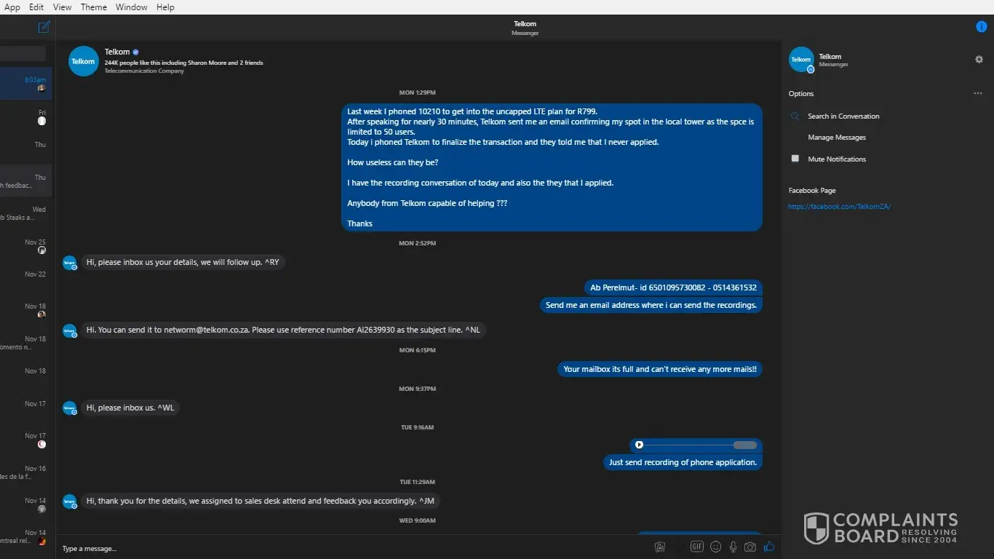Click the Telkom page avatar in the chat header
The image size is (994, 559).
pos(83,61)
